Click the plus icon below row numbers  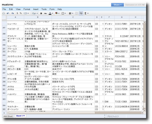click(x=4, y=113)
